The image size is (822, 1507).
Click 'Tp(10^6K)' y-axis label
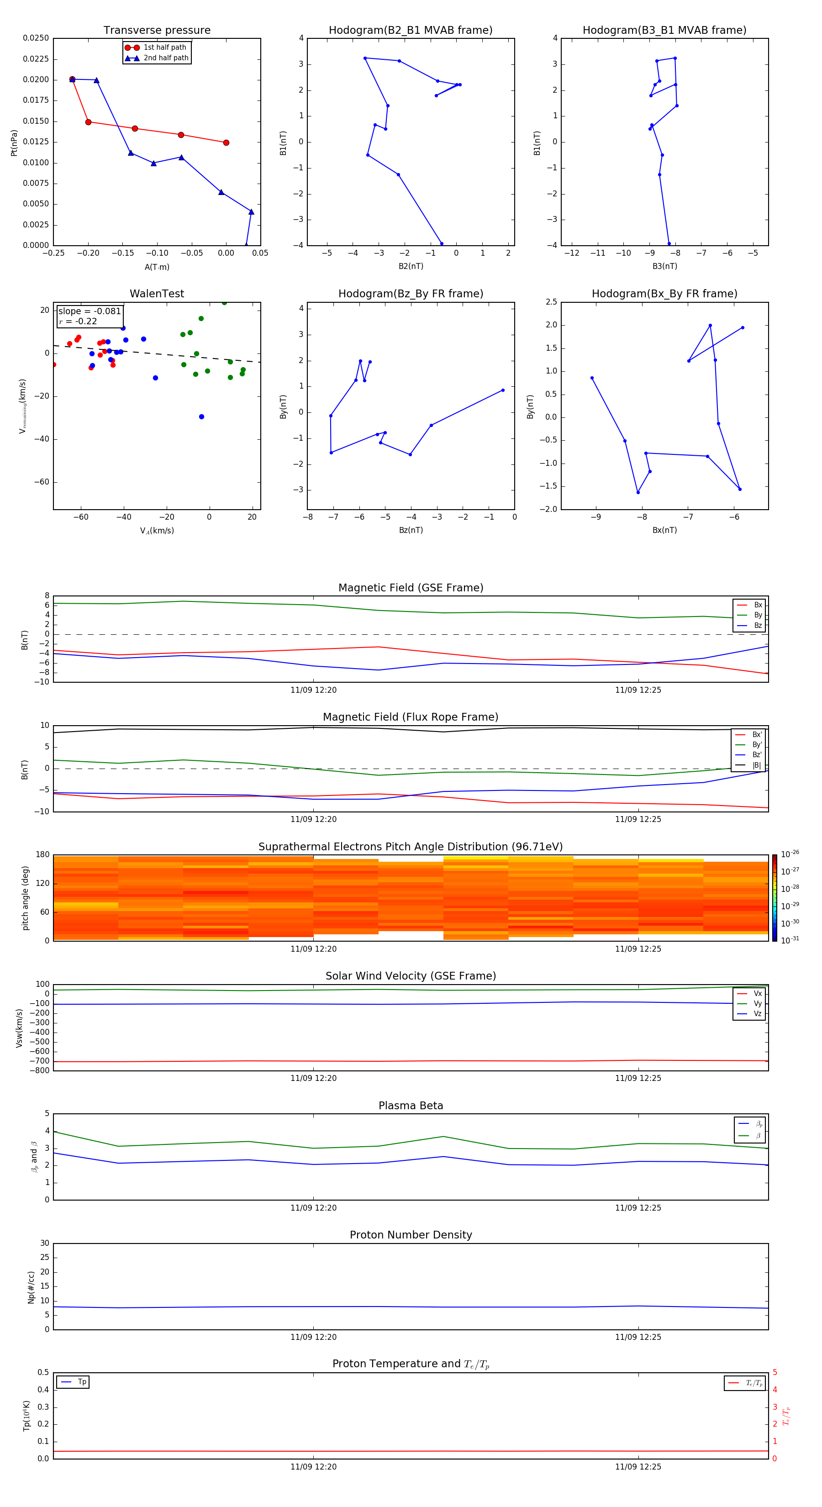tap(26, 1416)
